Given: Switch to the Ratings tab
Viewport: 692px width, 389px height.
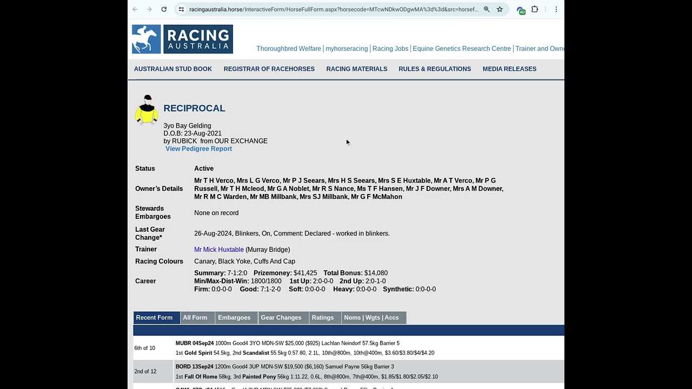Looking at the screenshot, I should tap(325, 318).
